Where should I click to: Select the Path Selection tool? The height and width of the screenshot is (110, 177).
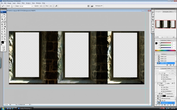(x=2, y=34)
